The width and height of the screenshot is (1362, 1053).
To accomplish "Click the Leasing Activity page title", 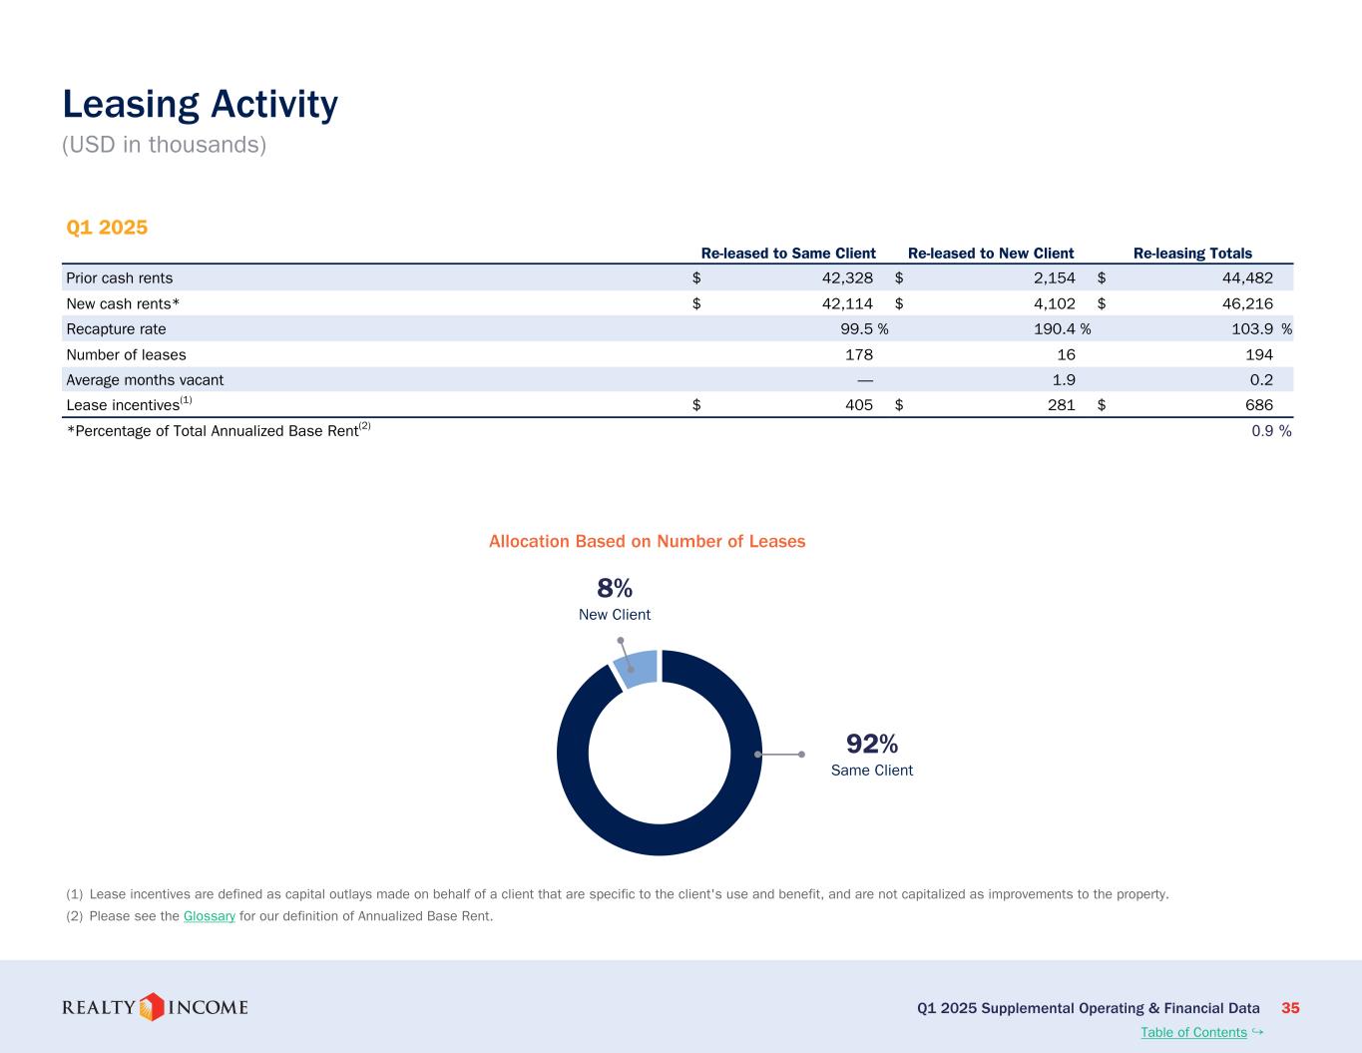I will (x=201, y=105).
